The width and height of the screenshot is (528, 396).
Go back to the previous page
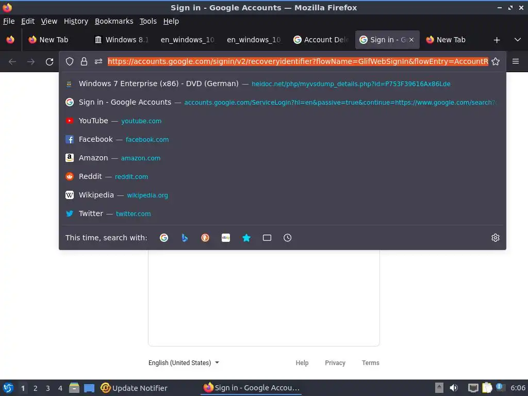(x=12, y=62)
